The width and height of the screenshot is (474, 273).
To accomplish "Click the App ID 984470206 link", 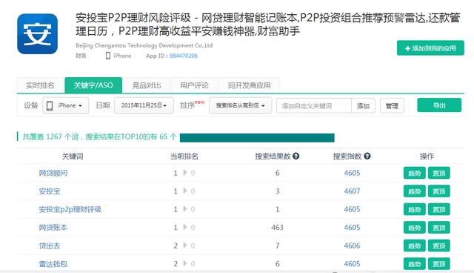I will (x=184, y=56).
